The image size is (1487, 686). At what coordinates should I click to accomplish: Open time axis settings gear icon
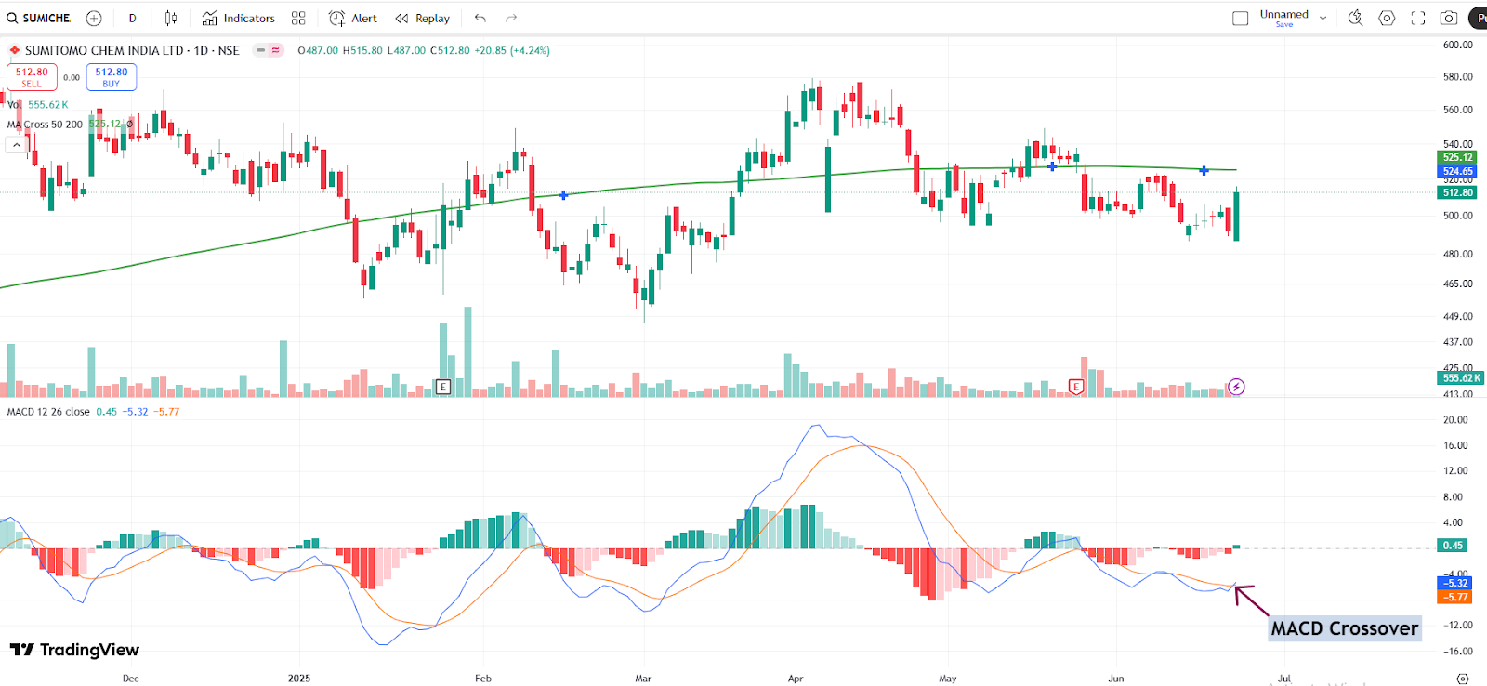pos(1463,679)
